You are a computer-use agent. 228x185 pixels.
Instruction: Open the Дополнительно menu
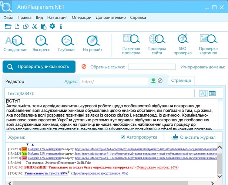click(x=111, y=17)
